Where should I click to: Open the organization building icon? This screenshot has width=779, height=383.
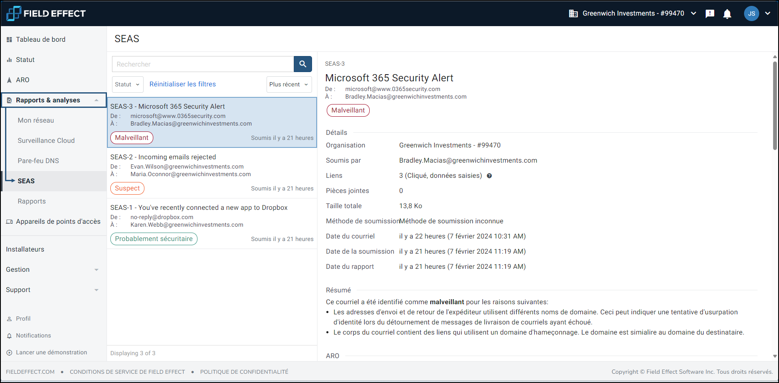(x=573, y=13)
